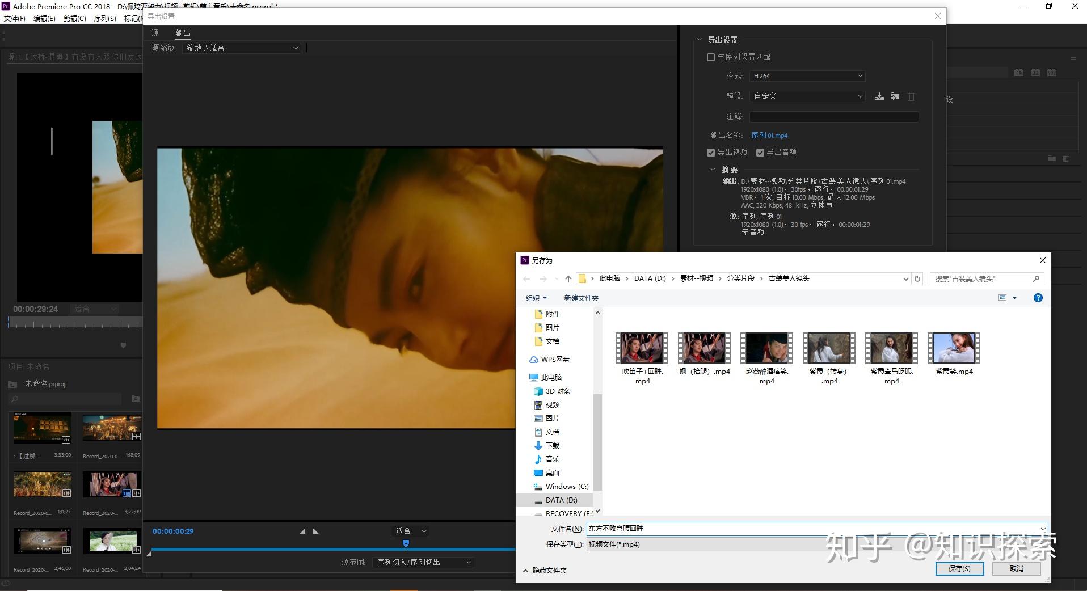Select the 飒（抬腿）.mp4 file

tap(705, 354)
